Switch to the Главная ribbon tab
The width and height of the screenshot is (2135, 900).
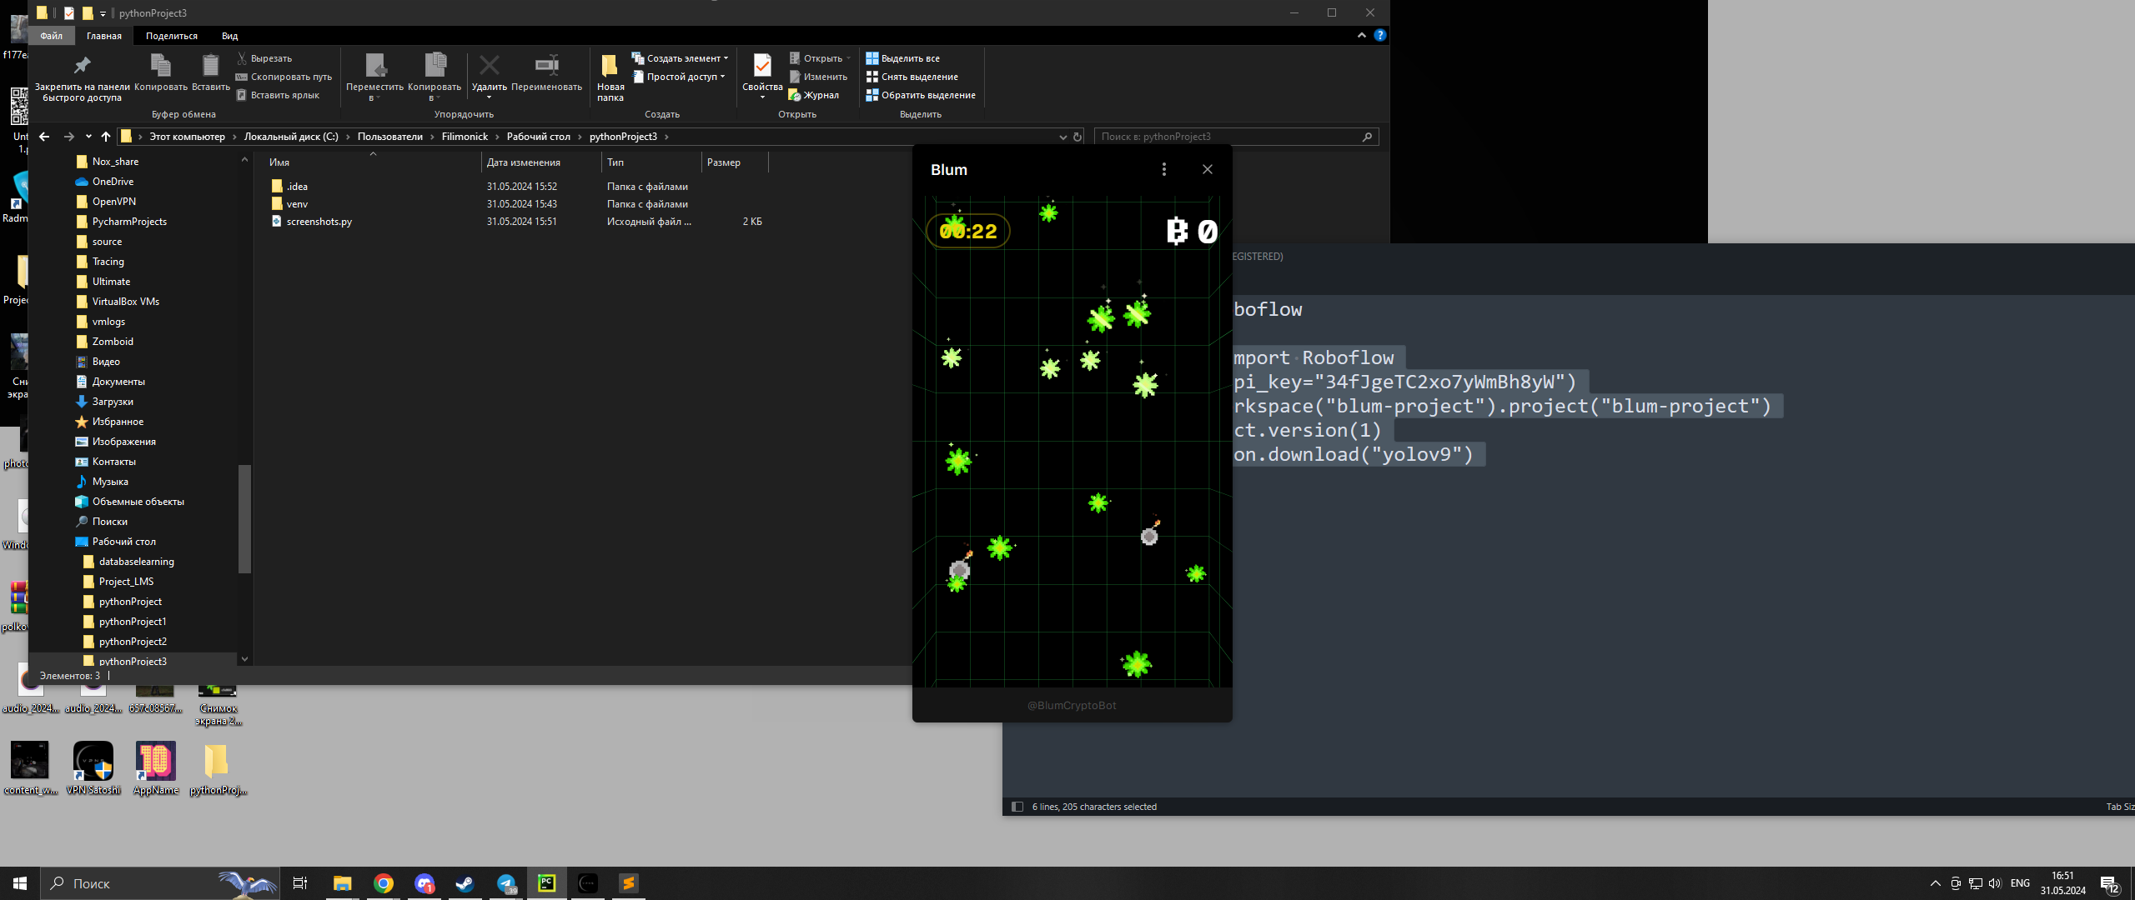click(104, 36)
